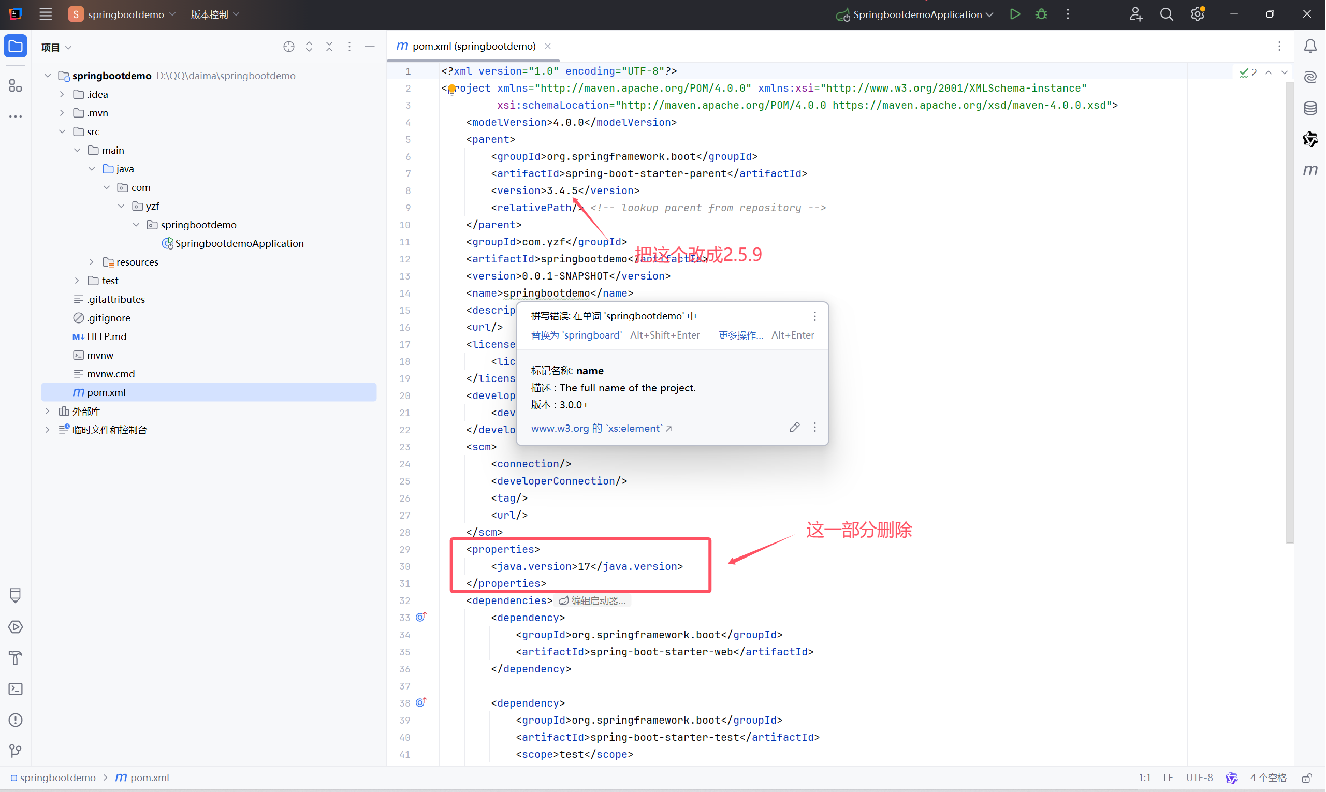The width and height of the screenshot is (1326, 792).
Task: Expand the test folder node
Action: point(77,280)
